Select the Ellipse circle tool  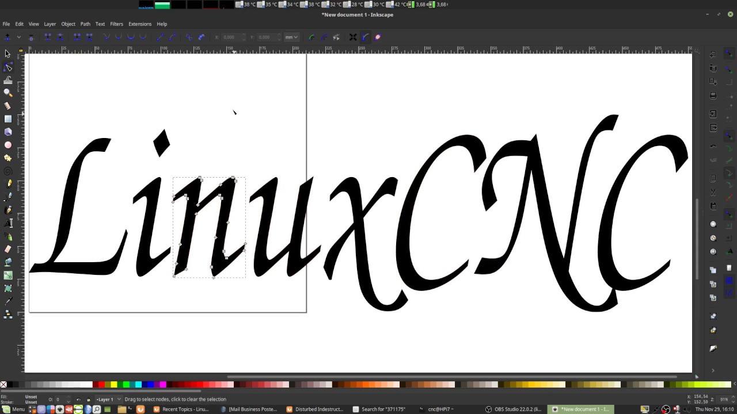7,145
